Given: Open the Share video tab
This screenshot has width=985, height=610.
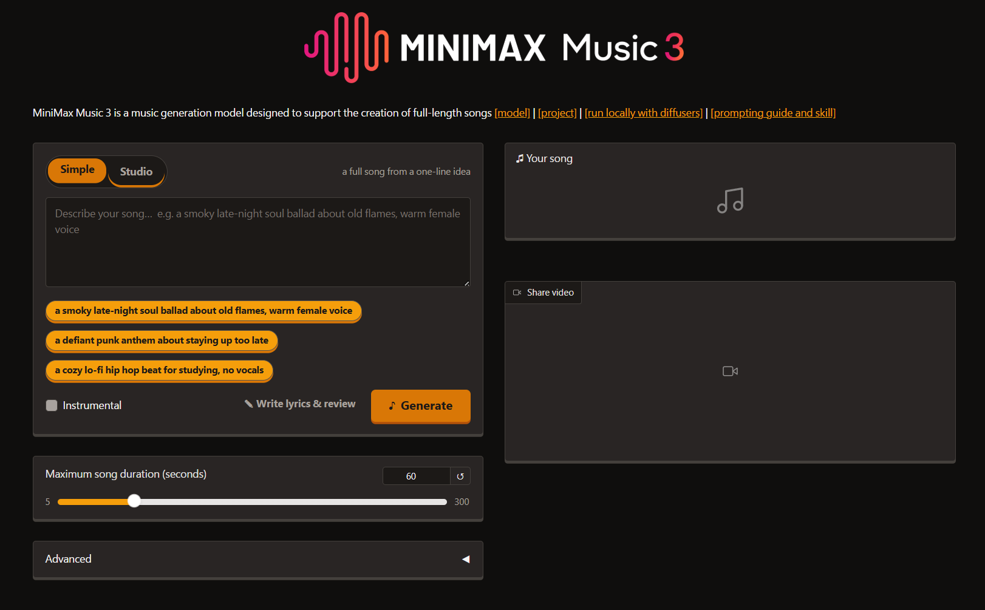Looking at the screenshot, I should click(x=544, y=293).
